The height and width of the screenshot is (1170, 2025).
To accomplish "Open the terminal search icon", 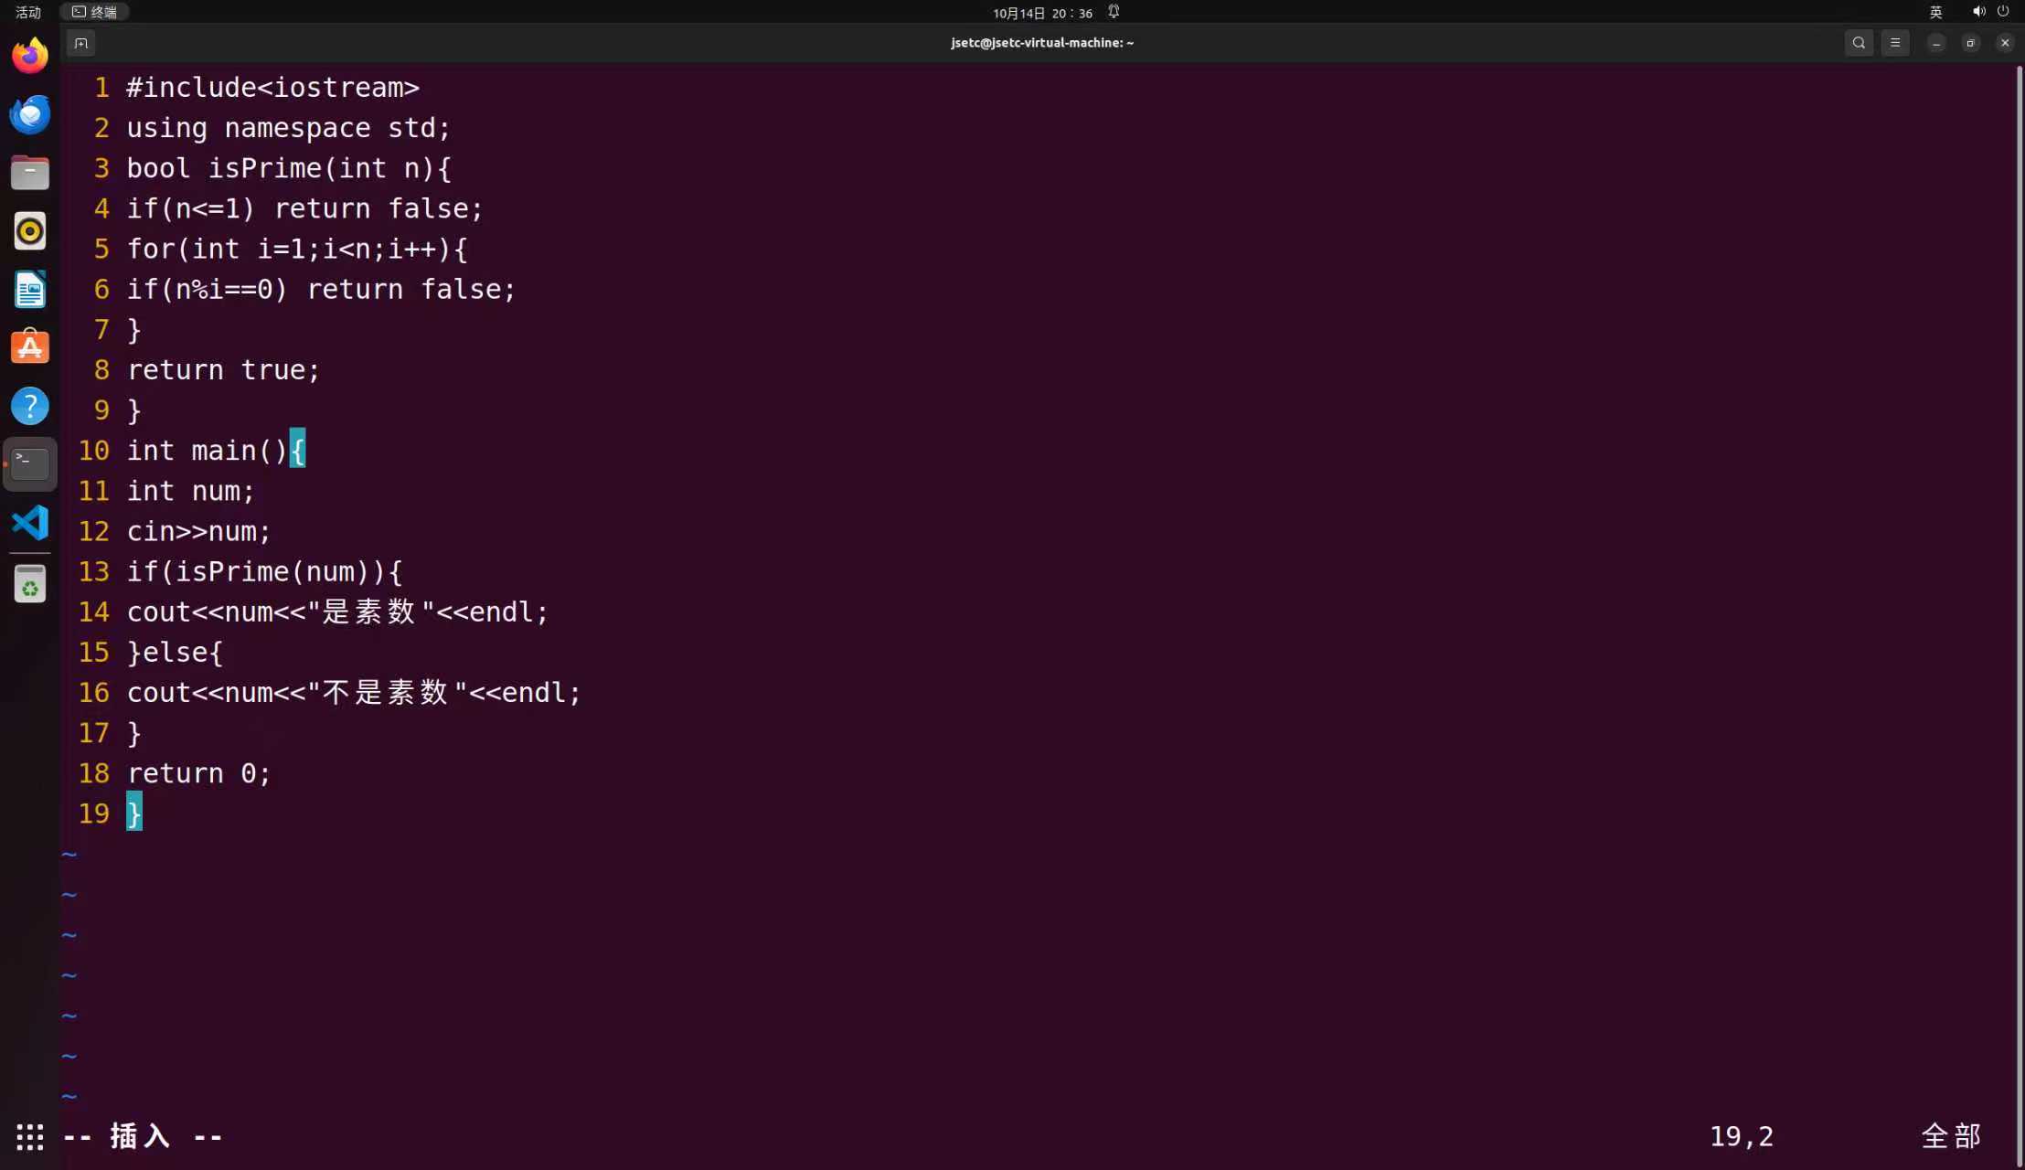I will click(1859, 43).
